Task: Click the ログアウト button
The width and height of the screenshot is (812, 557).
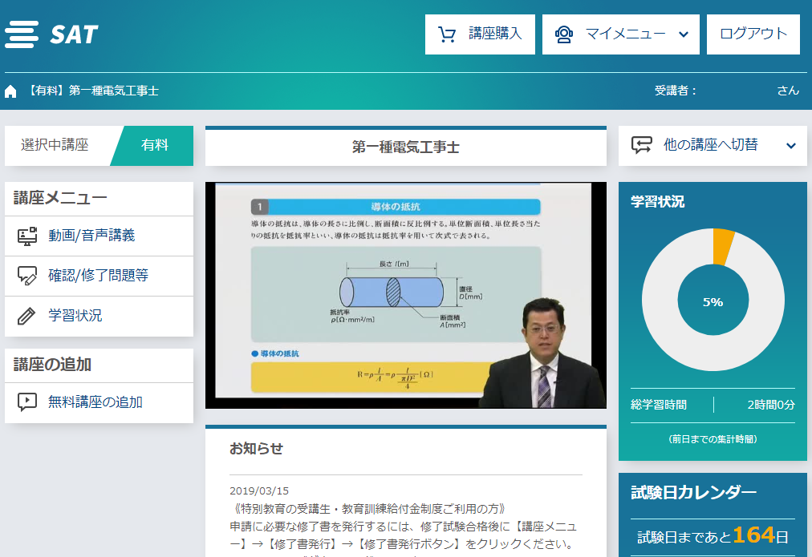Action: pos(753,34)
